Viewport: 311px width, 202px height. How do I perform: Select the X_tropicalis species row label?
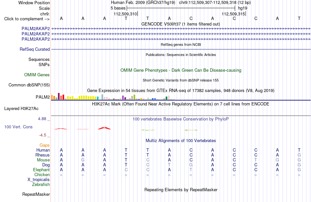tap(39, 180)
